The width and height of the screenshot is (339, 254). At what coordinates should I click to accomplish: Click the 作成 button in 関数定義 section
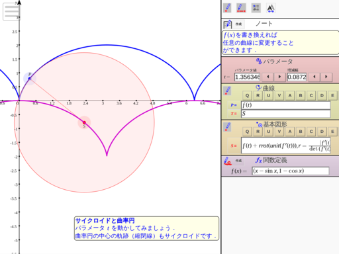[x=238, y=161]
